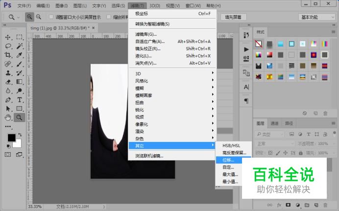Screen dimensions: 339x211
Task: Toggle lock transparent pixels
Action: tap(270, 153)
